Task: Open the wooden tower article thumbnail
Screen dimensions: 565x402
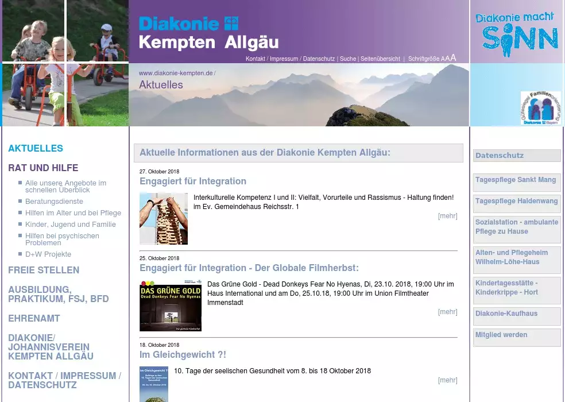Action: [x=163, y=219]
